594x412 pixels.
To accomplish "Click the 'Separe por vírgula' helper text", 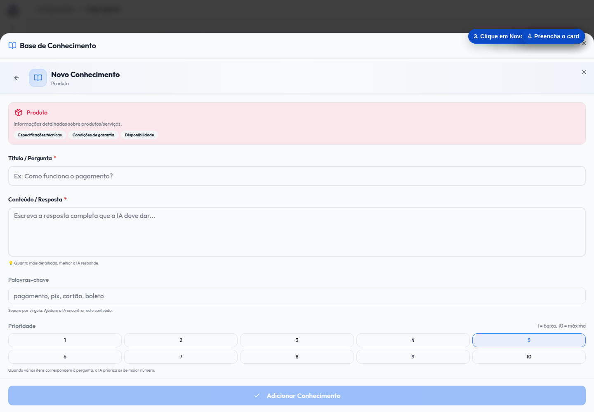I will coord(60,311).
